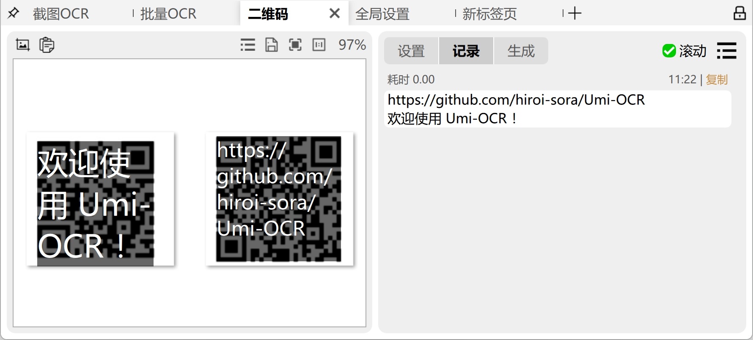Viewport: 753px width, 340px height.
Task: Toggle the window pin icon
Action: (14, 13)
